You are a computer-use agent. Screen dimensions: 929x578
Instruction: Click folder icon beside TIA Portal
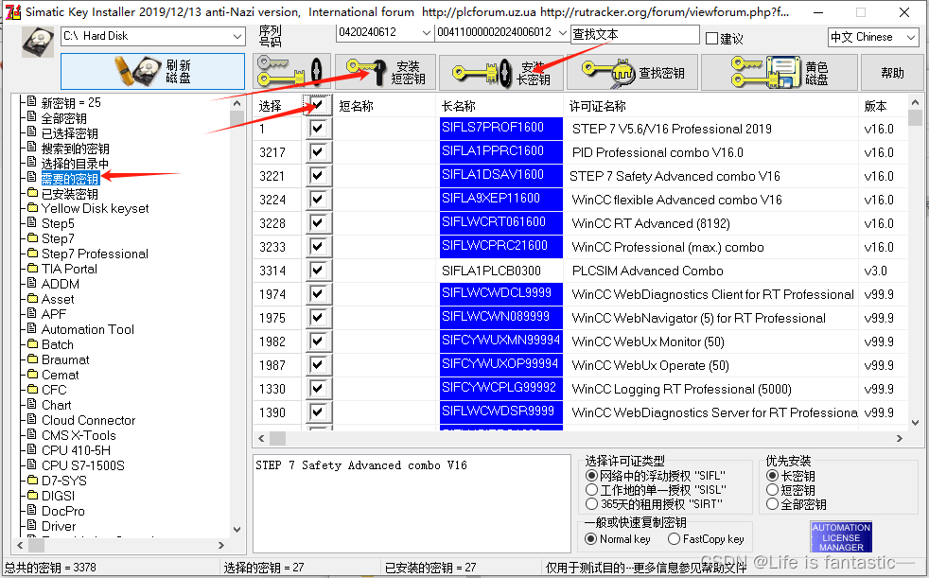click(32, 269)
